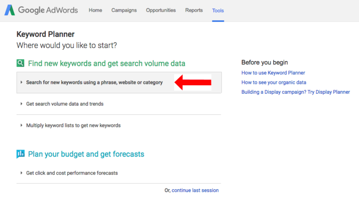Open the Opportunities tab
Image resolution: width=359 pixels, height=222 pixels.
pos(161,10)
